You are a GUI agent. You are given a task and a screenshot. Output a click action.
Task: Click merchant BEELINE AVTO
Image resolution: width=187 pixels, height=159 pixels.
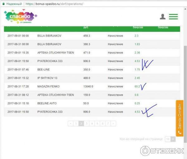point(47,103)
